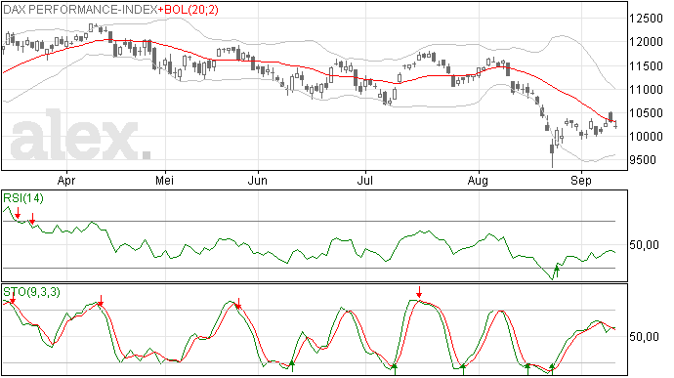The width and height of the screenshot is (674, 378).
Task: Select the STO(9,3,3) indicator label
Action: 31,292
